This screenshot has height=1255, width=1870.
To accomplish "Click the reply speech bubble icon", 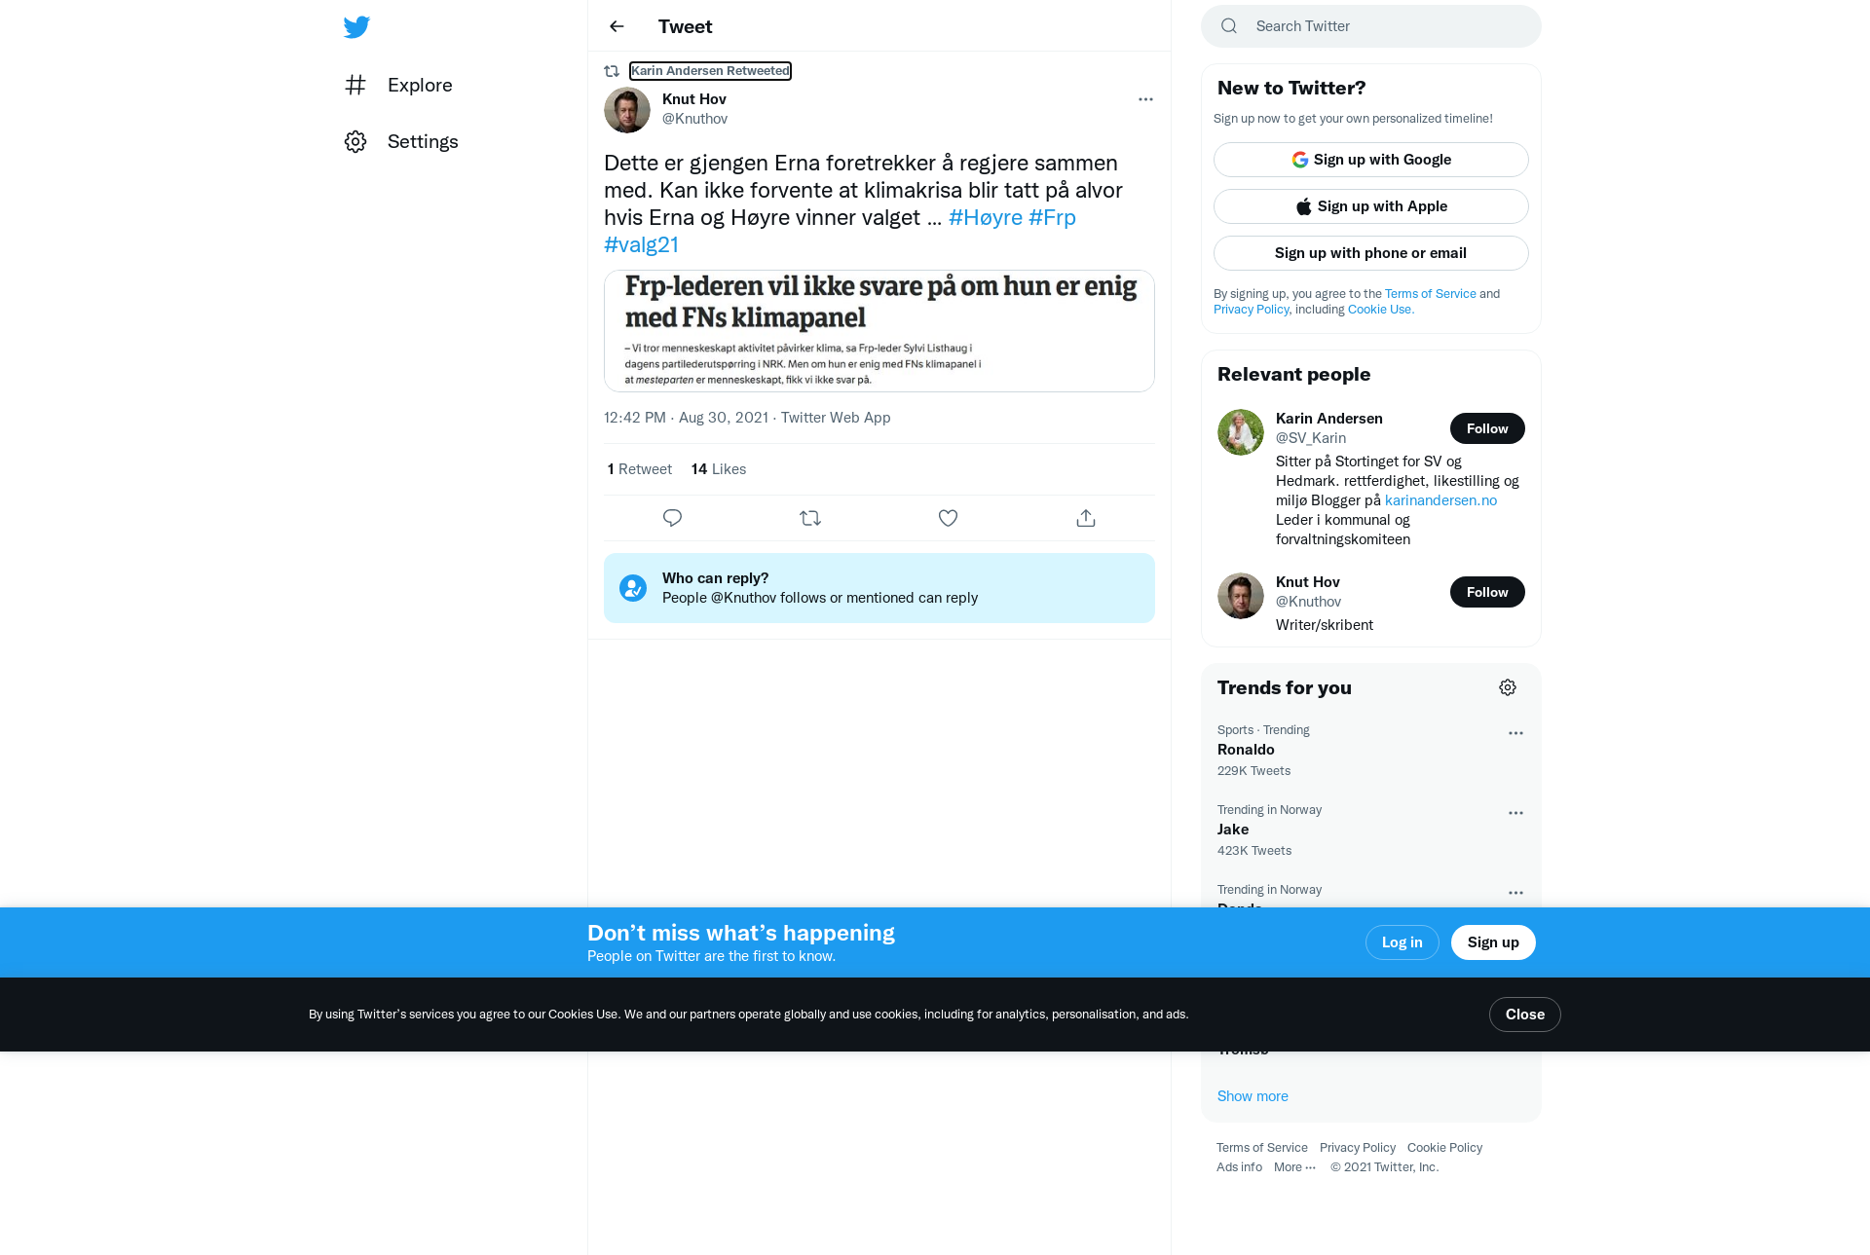I will point(672,518).
